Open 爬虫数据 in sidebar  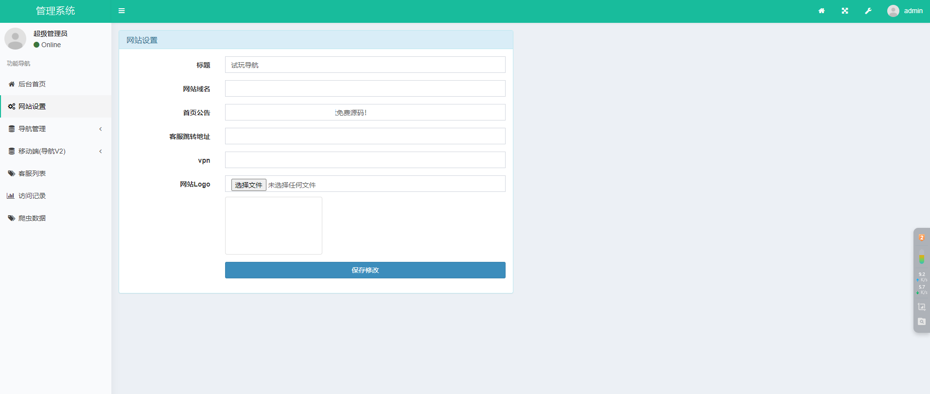(x=32, y=218)
